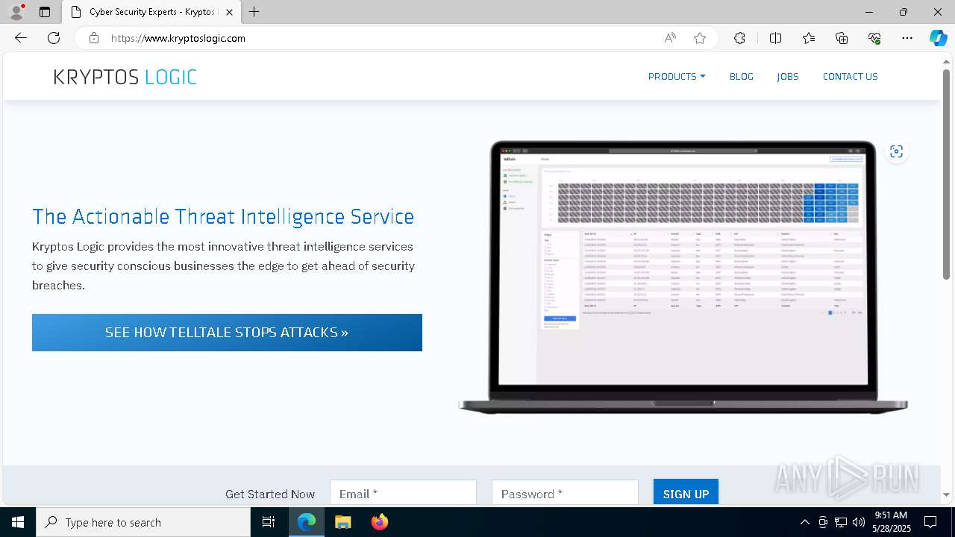Focus the Password input field

(565, 494)
